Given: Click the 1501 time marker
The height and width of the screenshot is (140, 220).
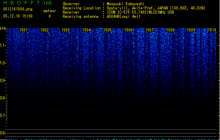Looking at the screenshot, I should point(23,30).
